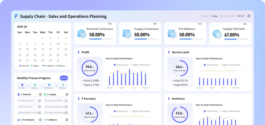Screen dimensions: 265x125
Task: Toggle Target_Performance legend in F Accuracy chart
Action: tap(140, 111)
